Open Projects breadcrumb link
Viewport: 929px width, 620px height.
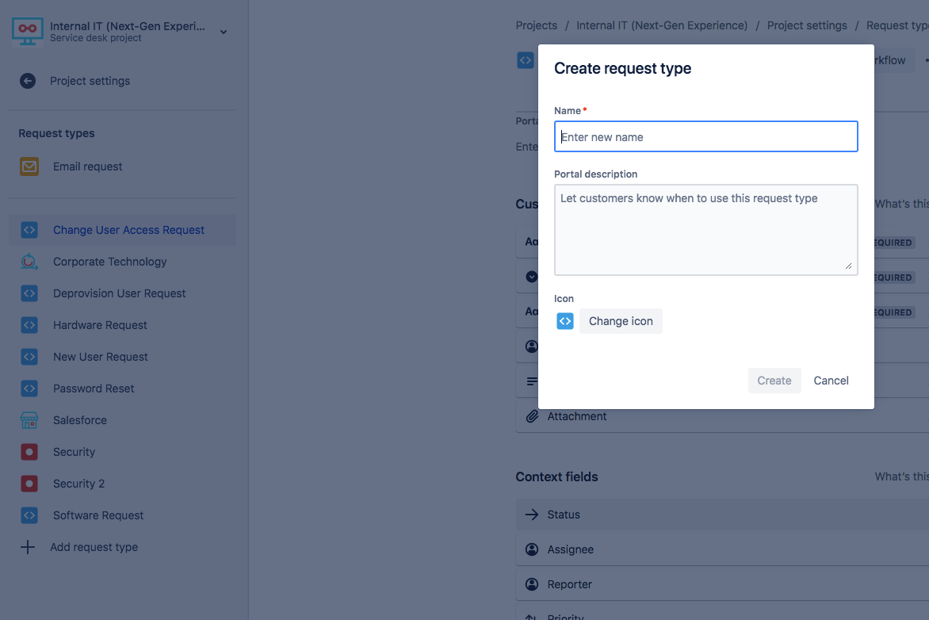[536, 25]
